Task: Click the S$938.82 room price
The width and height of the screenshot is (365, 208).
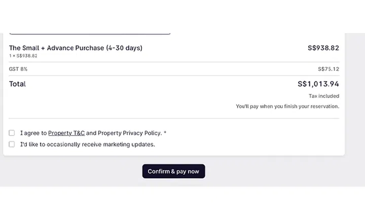Action: point(323,48)
